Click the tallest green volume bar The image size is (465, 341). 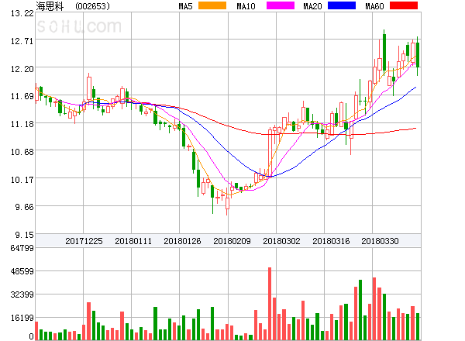[x=360, y=310]
